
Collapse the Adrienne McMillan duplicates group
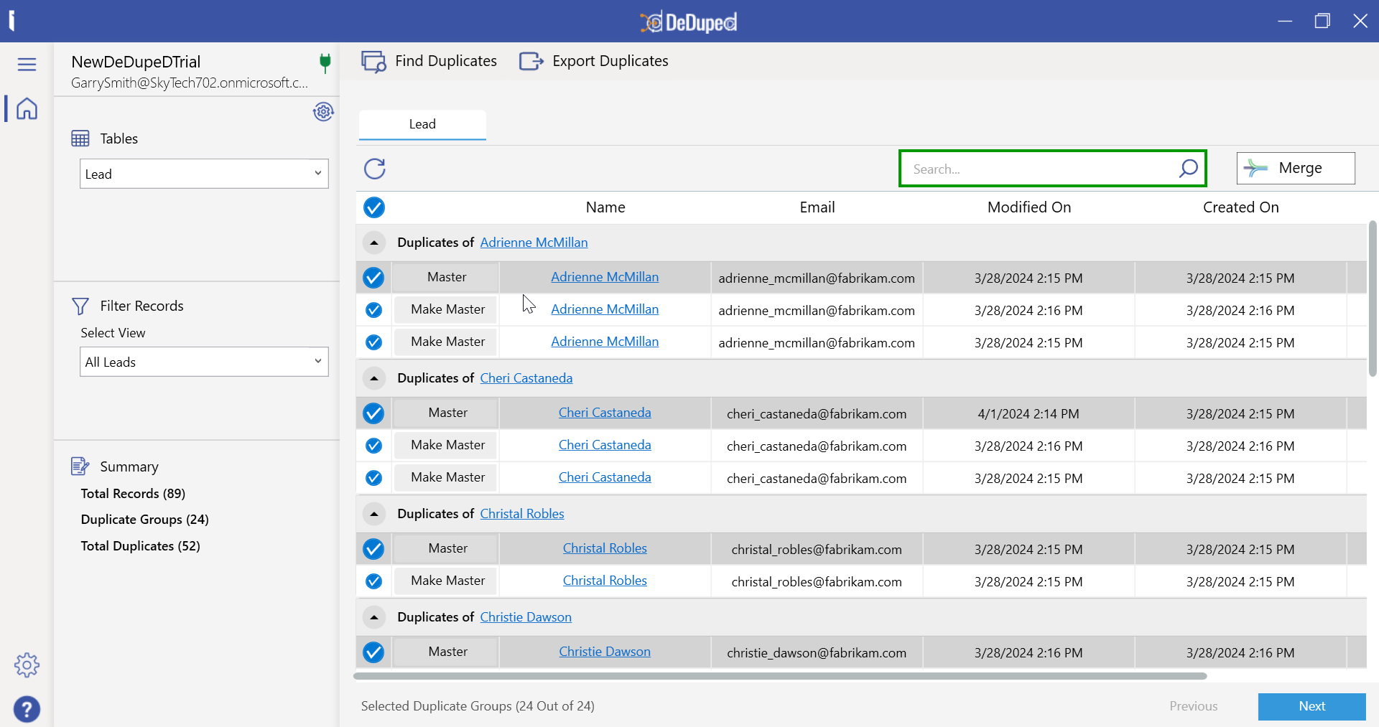click(x=373, y=243)
